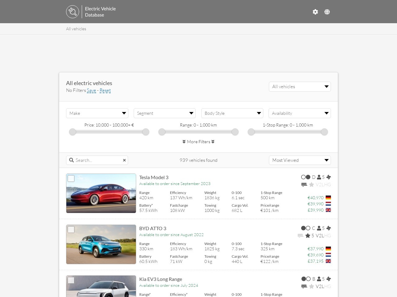Image resolution: width=397 pixels, height=297 pixels.
Task: Click the Electric Vehicle Database site title
Action: pos(100,12)
